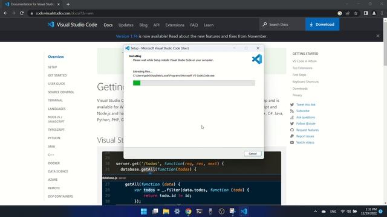Show hidden system tray icons

[316, 212]
